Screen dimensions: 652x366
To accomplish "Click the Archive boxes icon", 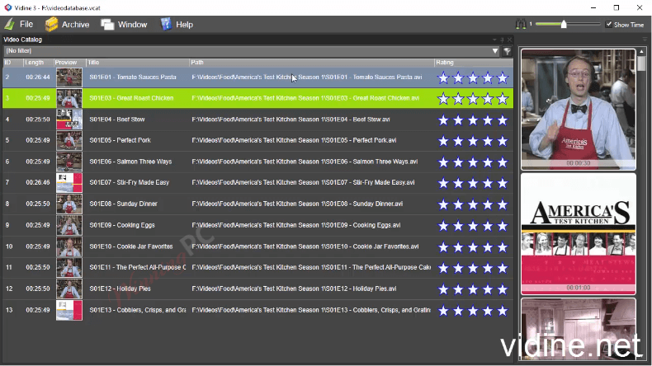I will tap(51, 25).
